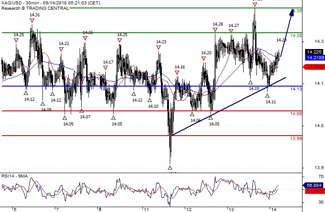Click date tick 7 on time axis
Screen dimensions: 325x212
pyautogui.click(x=57, y=209)
